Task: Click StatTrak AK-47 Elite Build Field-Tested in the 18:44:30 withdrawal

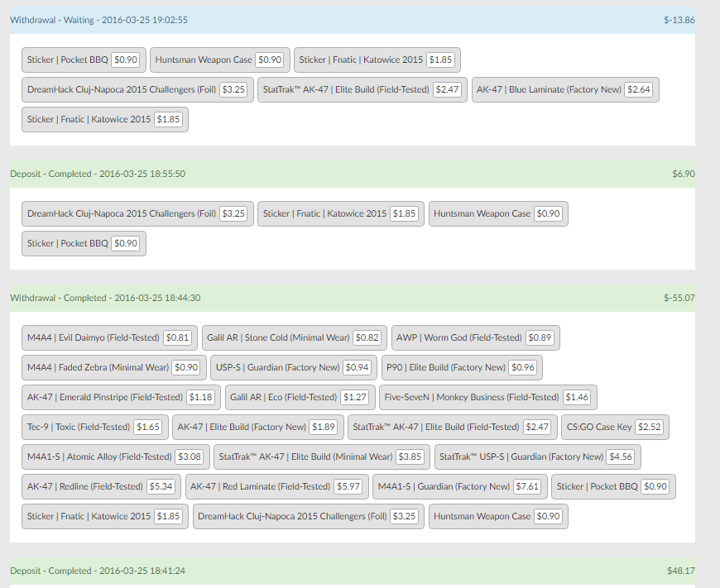Action: click(453, 427)
